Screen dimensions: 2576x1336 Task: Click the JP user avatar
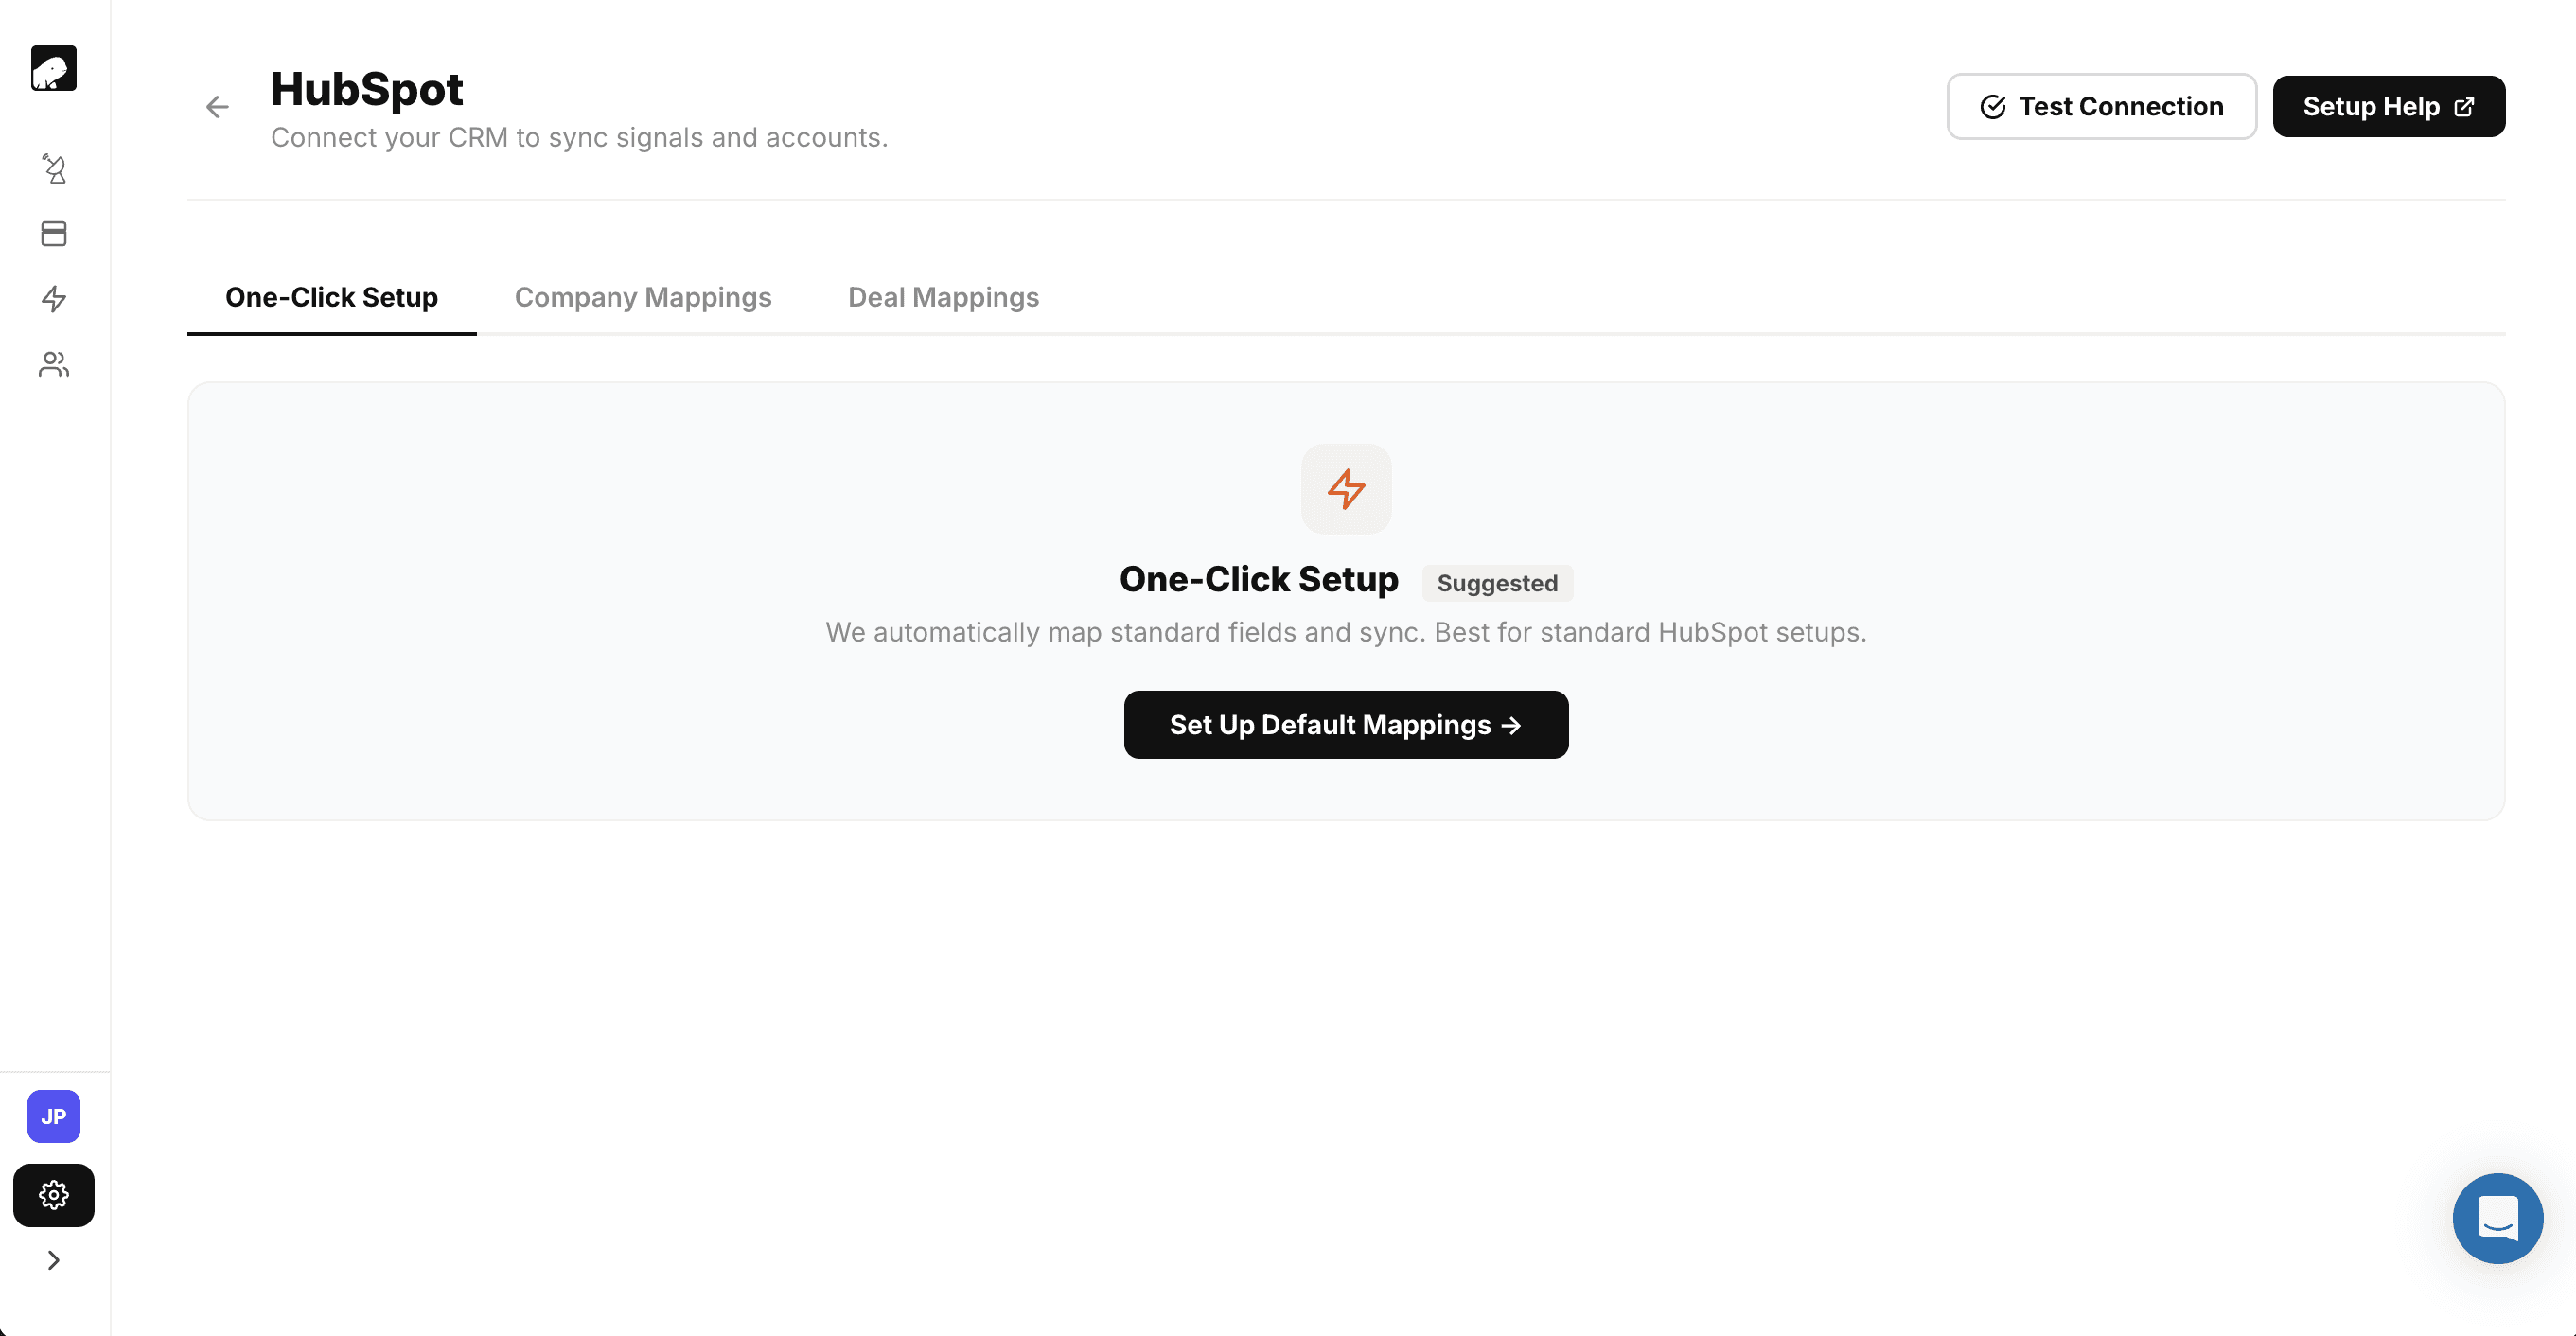(54, 1117)
